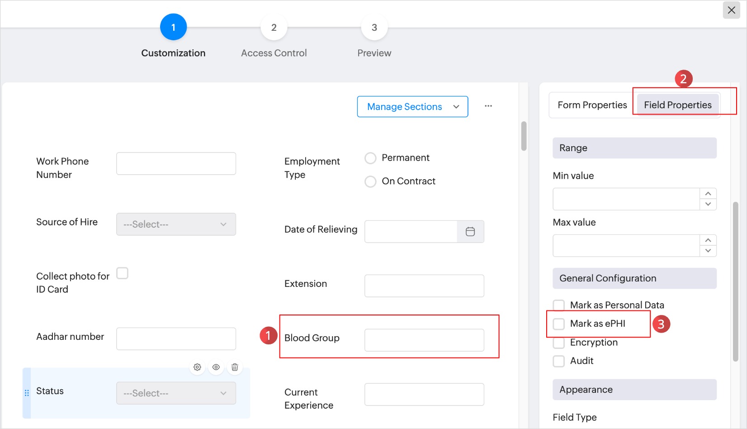
Task: Close the form customization dialog
Action: pyautogui.click(x=731, y=10)
